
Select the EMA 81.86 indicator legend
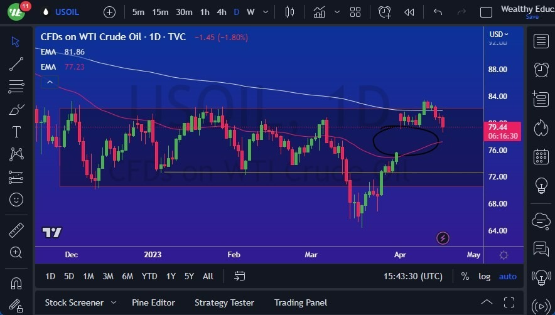pos(63,52)
